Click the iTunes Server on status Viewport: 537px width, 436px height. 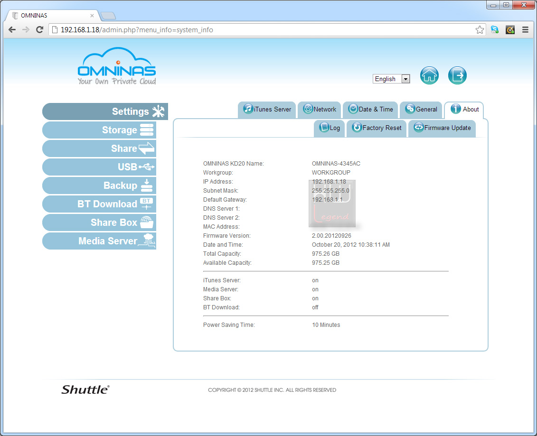[315, 280]
